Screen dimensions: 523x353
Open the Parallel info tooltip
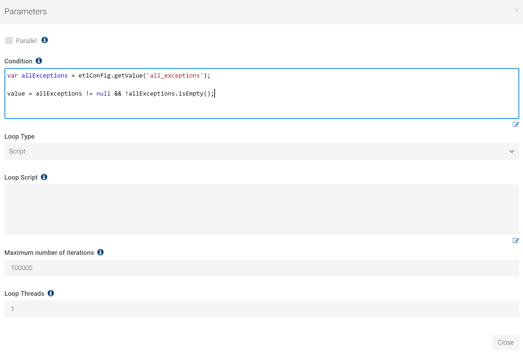point(45,40)
